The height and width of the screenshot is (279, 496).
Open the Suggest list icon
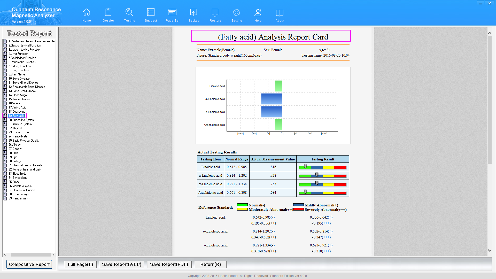coord(151,12)
